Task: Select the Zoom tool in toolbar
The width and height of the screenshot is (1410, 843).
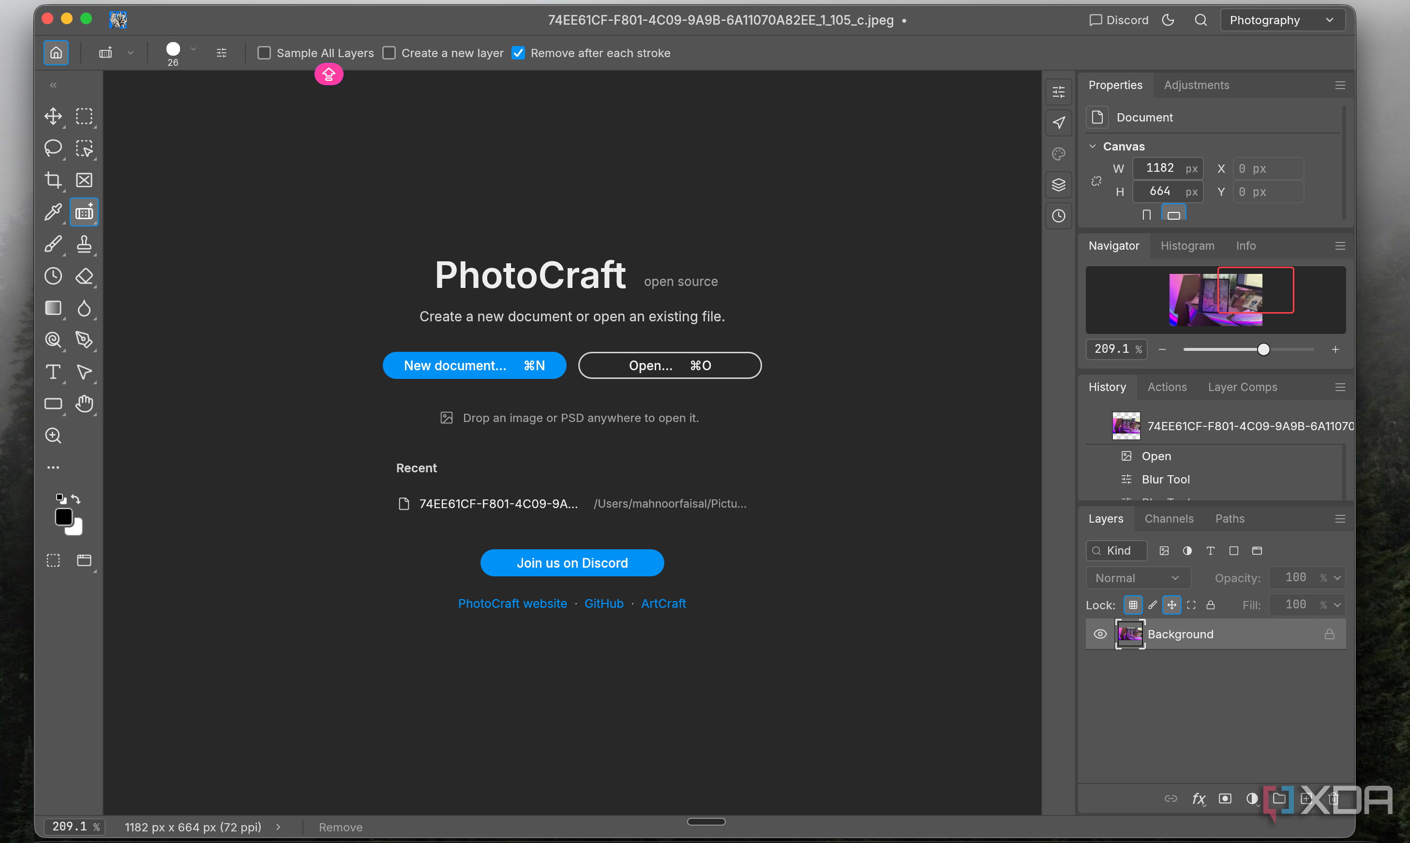Action: [x=53, y=436]
